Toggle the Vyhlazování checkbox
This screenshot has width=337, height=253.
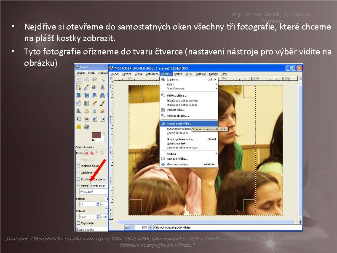click(x=78, y=160)
